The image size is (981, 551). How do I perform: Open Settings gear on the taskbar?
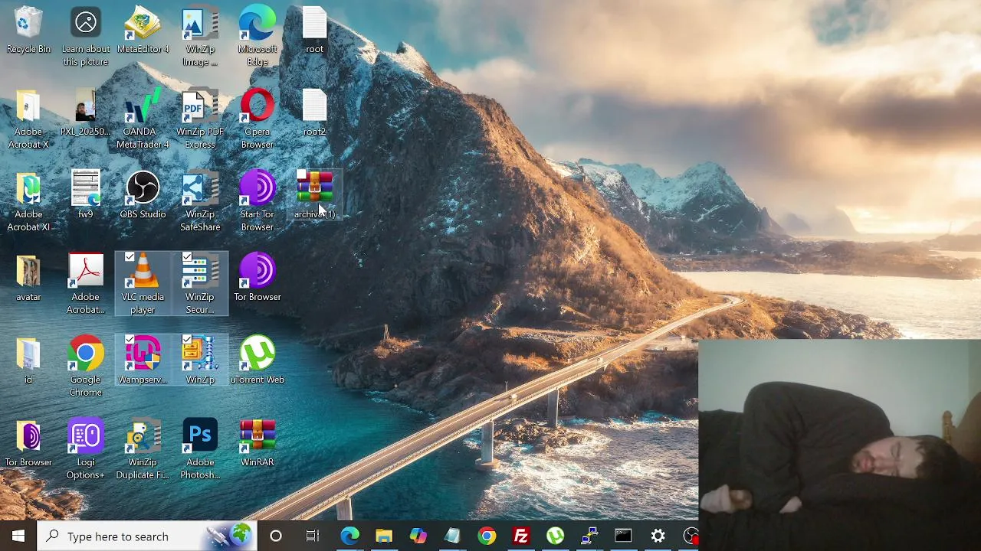tap(658, 536)
